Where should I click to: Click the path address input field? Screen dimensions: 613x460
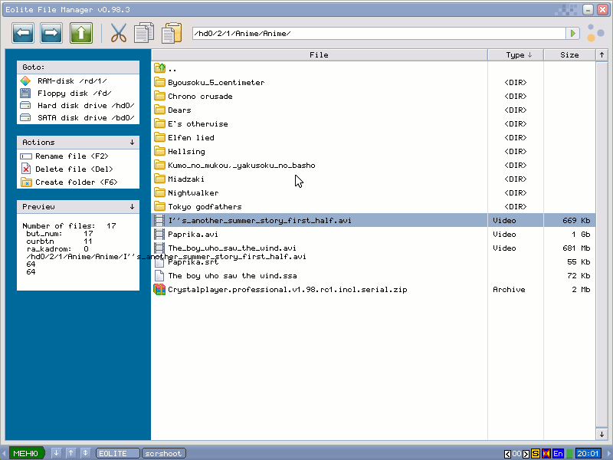coord(379,34)
